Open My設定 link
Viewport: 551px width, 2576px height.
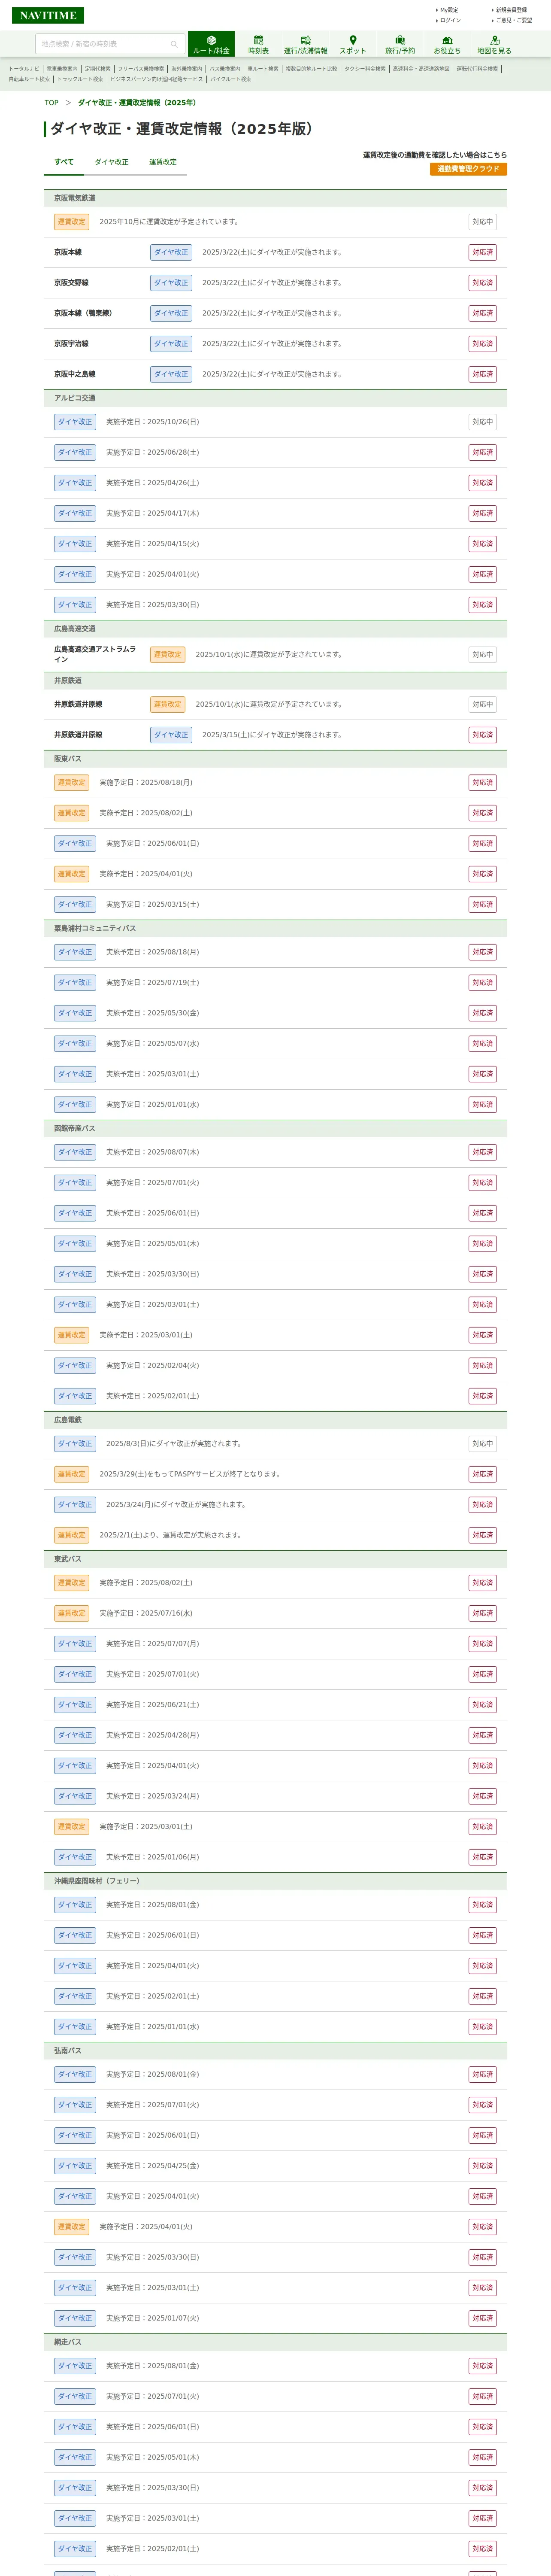click(x=449, y=10)
